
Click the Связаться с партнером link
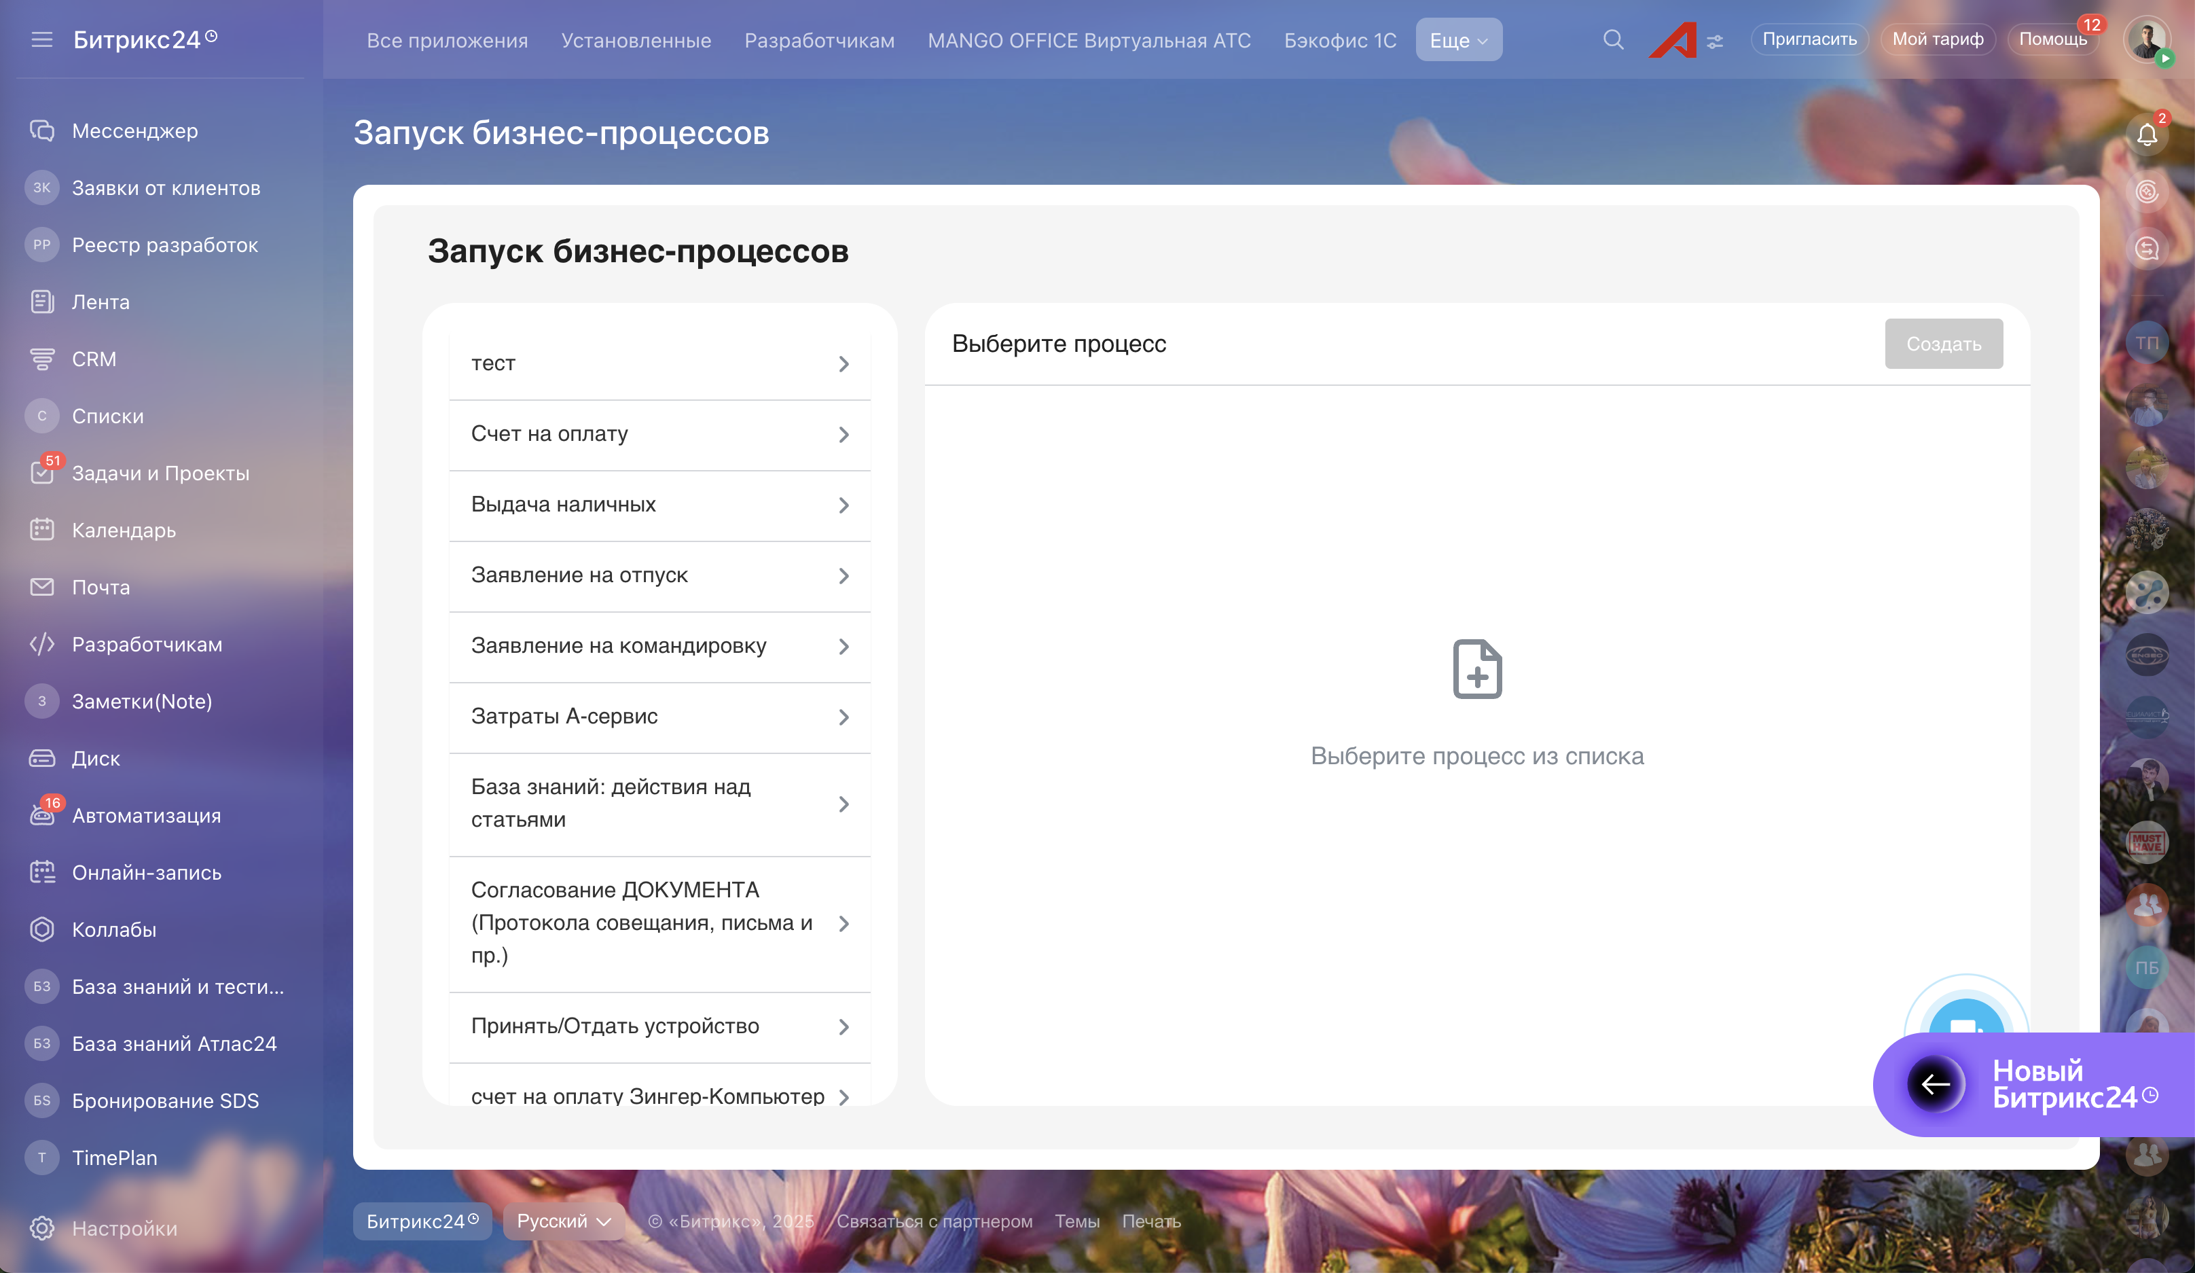click(x=934, y=1221)
